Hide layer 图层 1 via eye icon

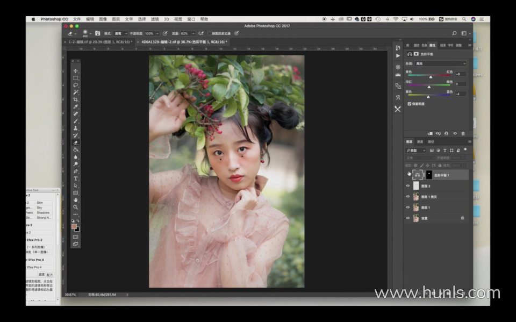click(x=408, y=207)
